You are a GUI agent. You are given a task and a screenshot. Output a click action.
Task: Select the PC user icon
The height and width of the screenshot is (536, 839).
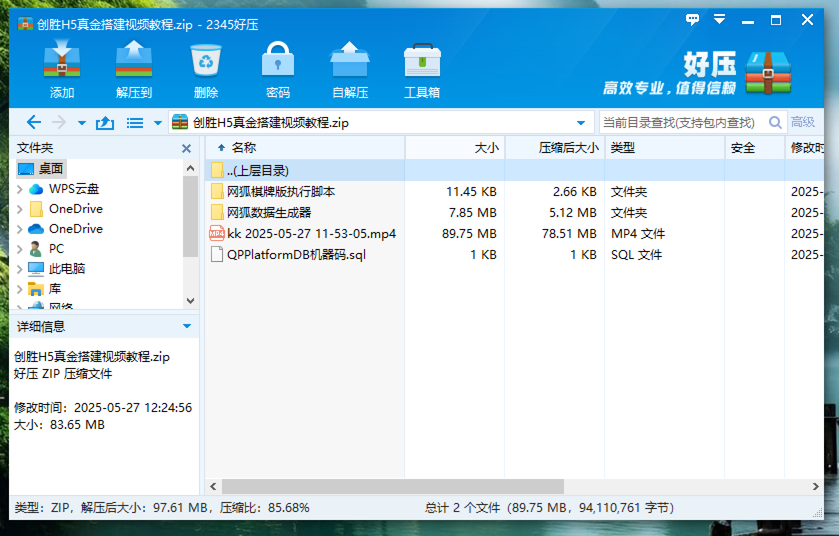36,248
